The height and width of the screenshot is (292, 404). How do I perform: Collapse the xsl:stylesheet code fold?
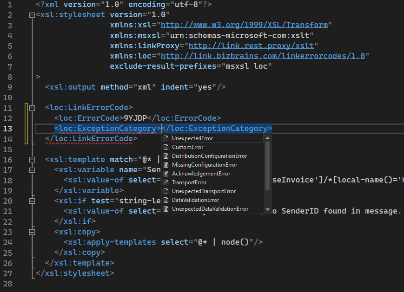(x=32, y=14)
